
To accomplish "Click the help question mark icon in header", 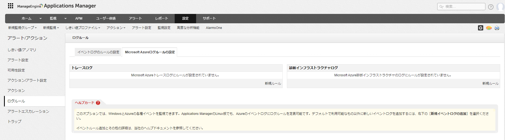I will [491, 7].
